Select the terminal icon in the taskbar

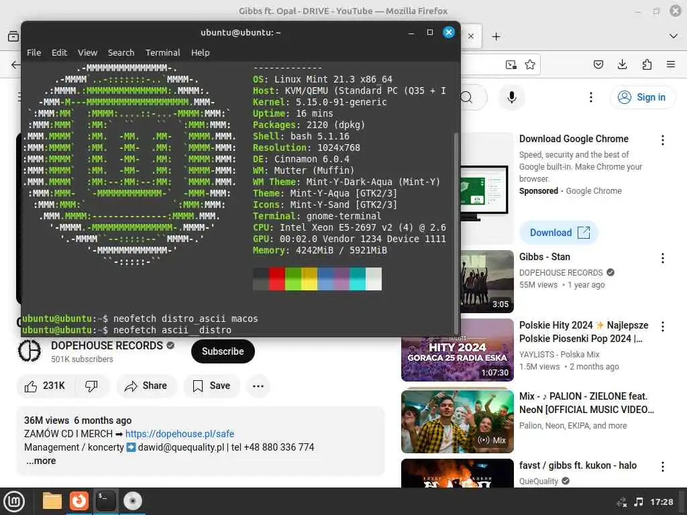pyautogui.click(x=105, y=501)
